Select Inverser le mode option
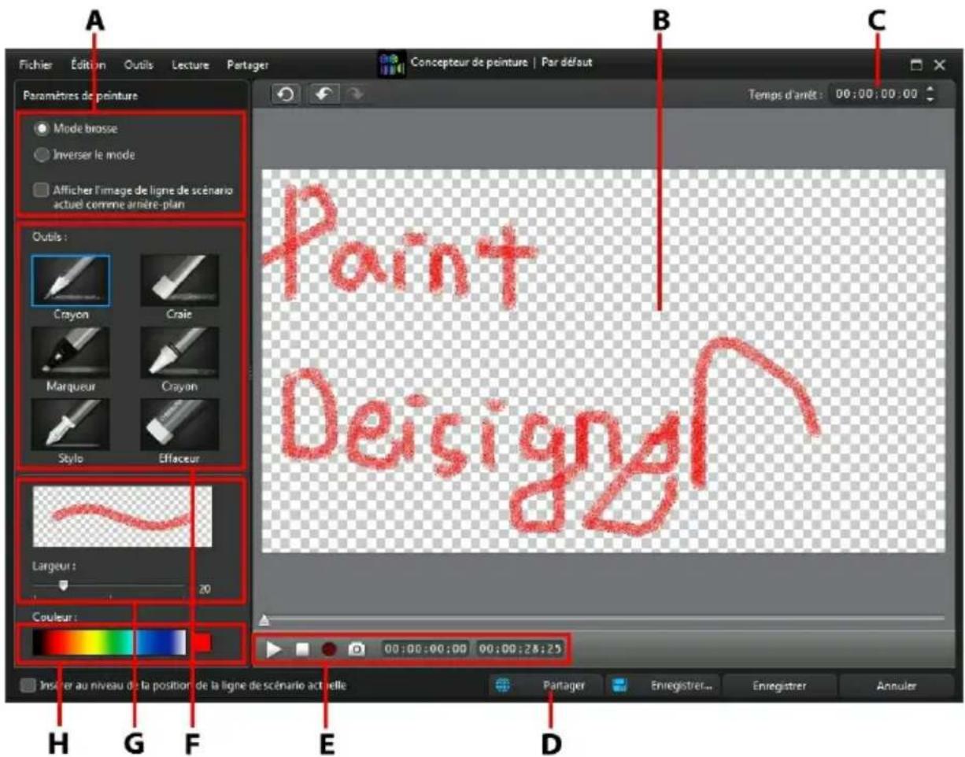 [43, 155]
